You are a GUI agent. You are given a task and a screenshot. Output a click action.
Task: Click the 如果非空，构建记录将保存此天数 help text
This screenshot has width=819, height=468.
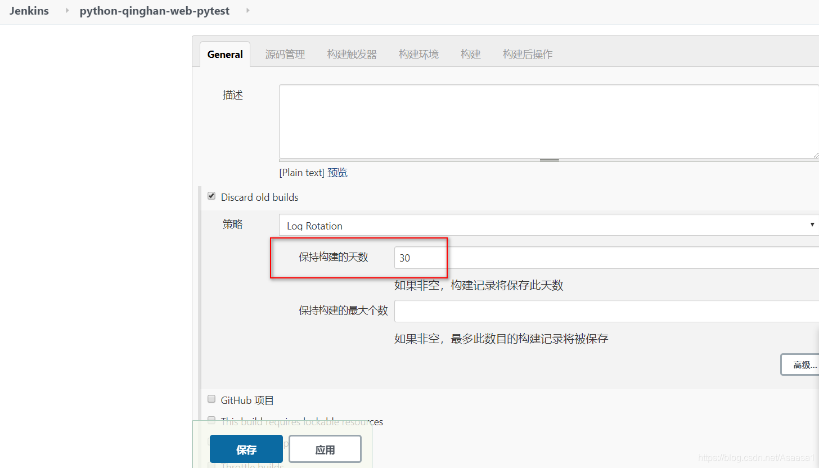pos(479,285)
